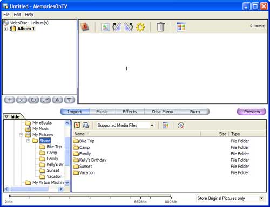Viewport: 270px width, 207px height.
Task: Open the Store Original Pictures only dropdown
Action: tap(261, 198)
